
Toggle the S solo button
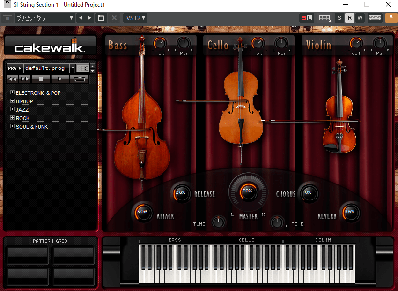pyautogui.click(x=339, y=18)
